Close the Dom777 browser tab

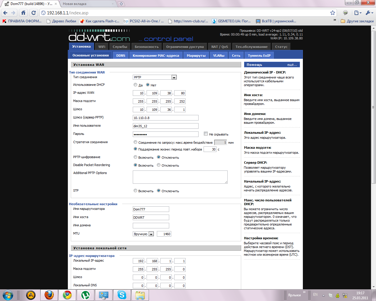[x=56, y=4]
